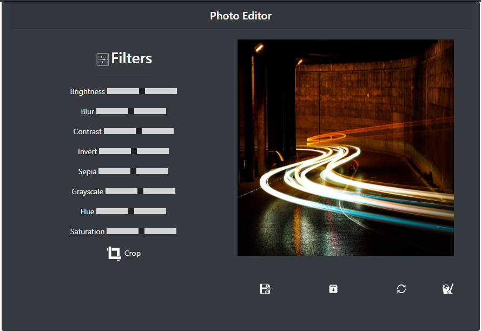Click the Crop tool icon
Screen dimensions: 481x331
coord(114,254)
